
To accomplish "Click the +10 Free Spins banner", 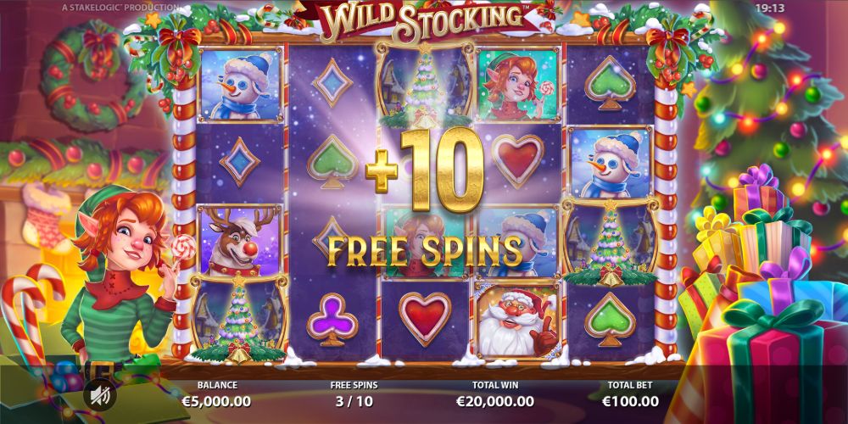I will click(x=425, y=199).
